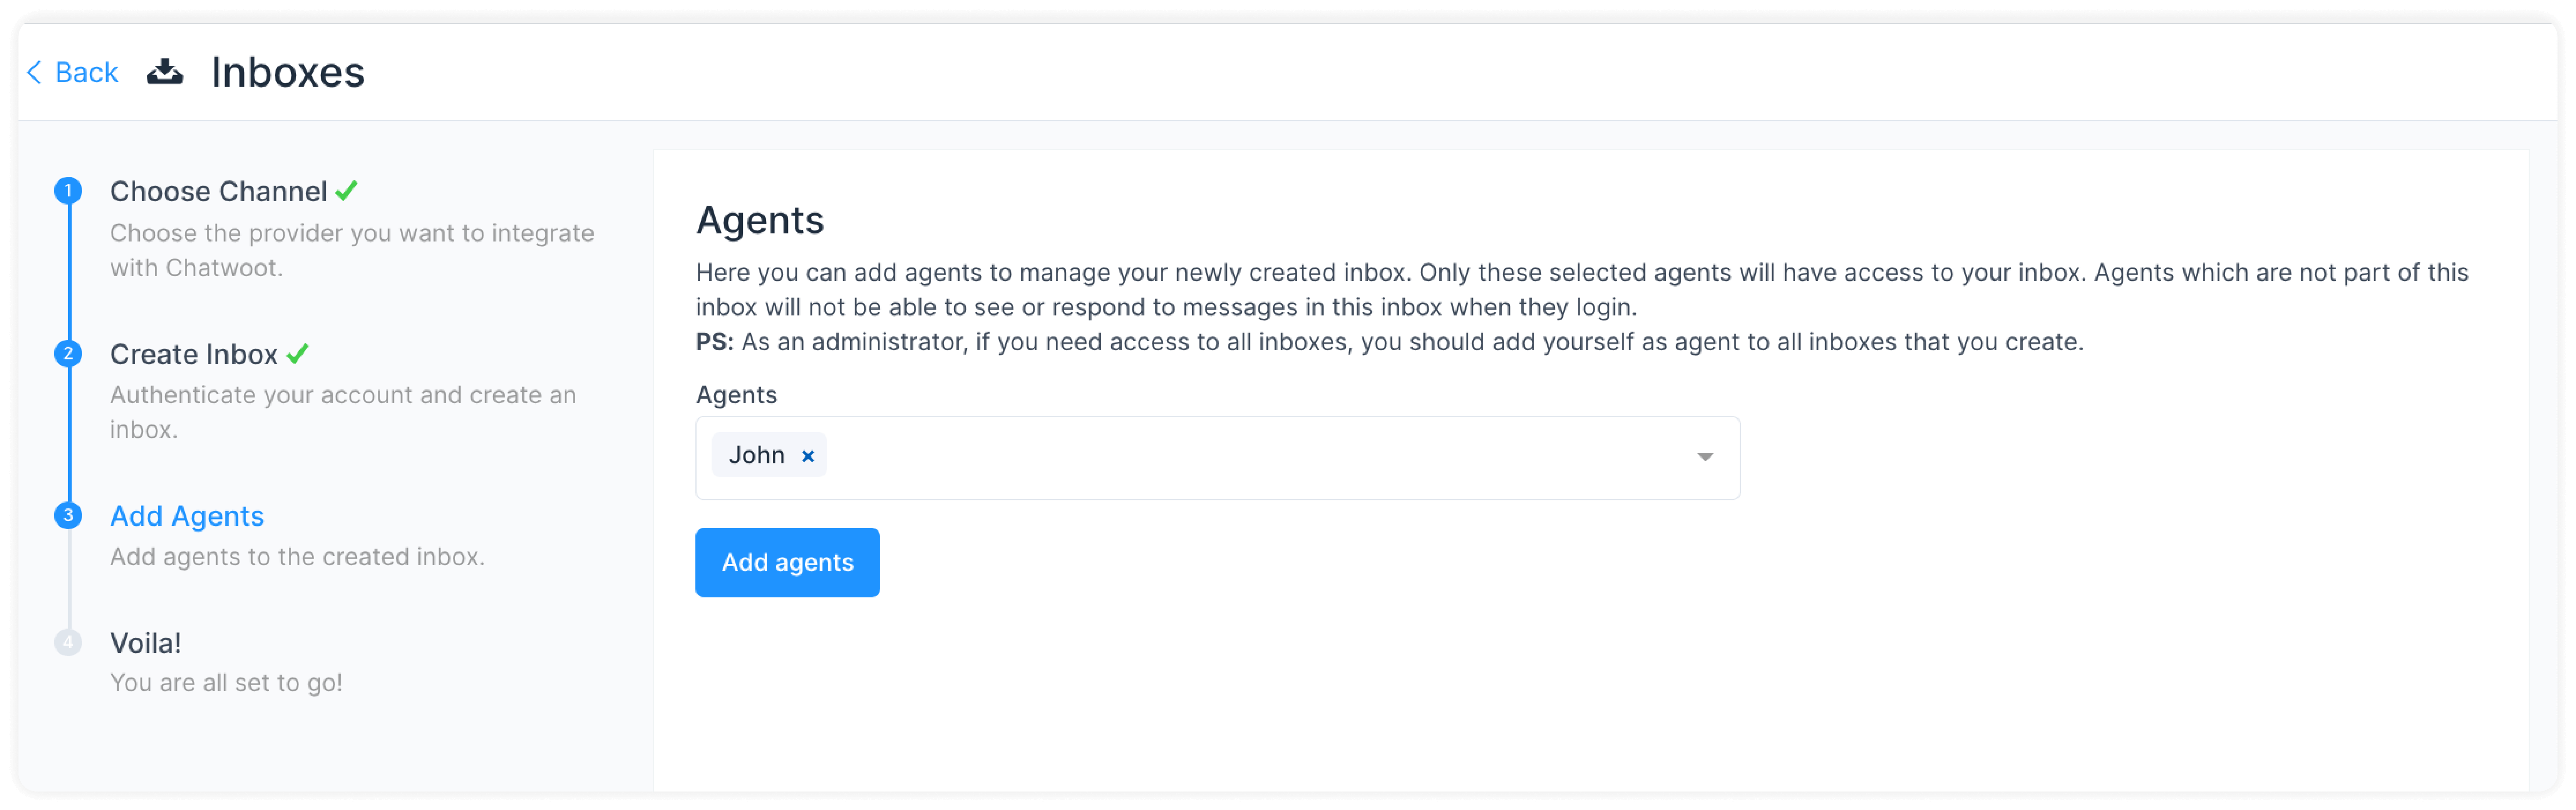Image resolution: width=2576 pixels, height=810 pixels.
Task: Select step circle 1 for Choose Channel
Action: coord(68,190)
